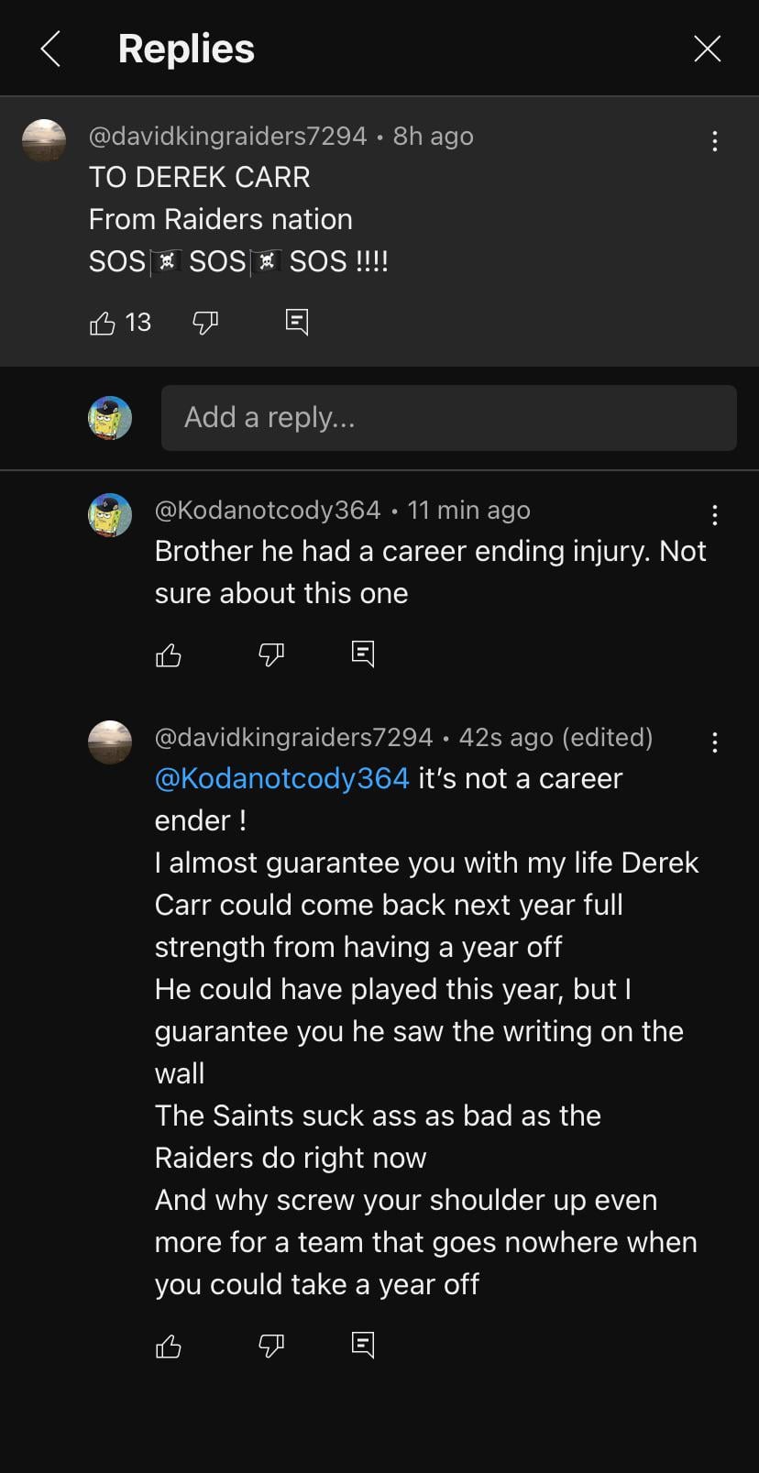Reply to the TO DEREK CARR comment
The width and height of the screenshot is (759, 1473).
tap(297, 322)
